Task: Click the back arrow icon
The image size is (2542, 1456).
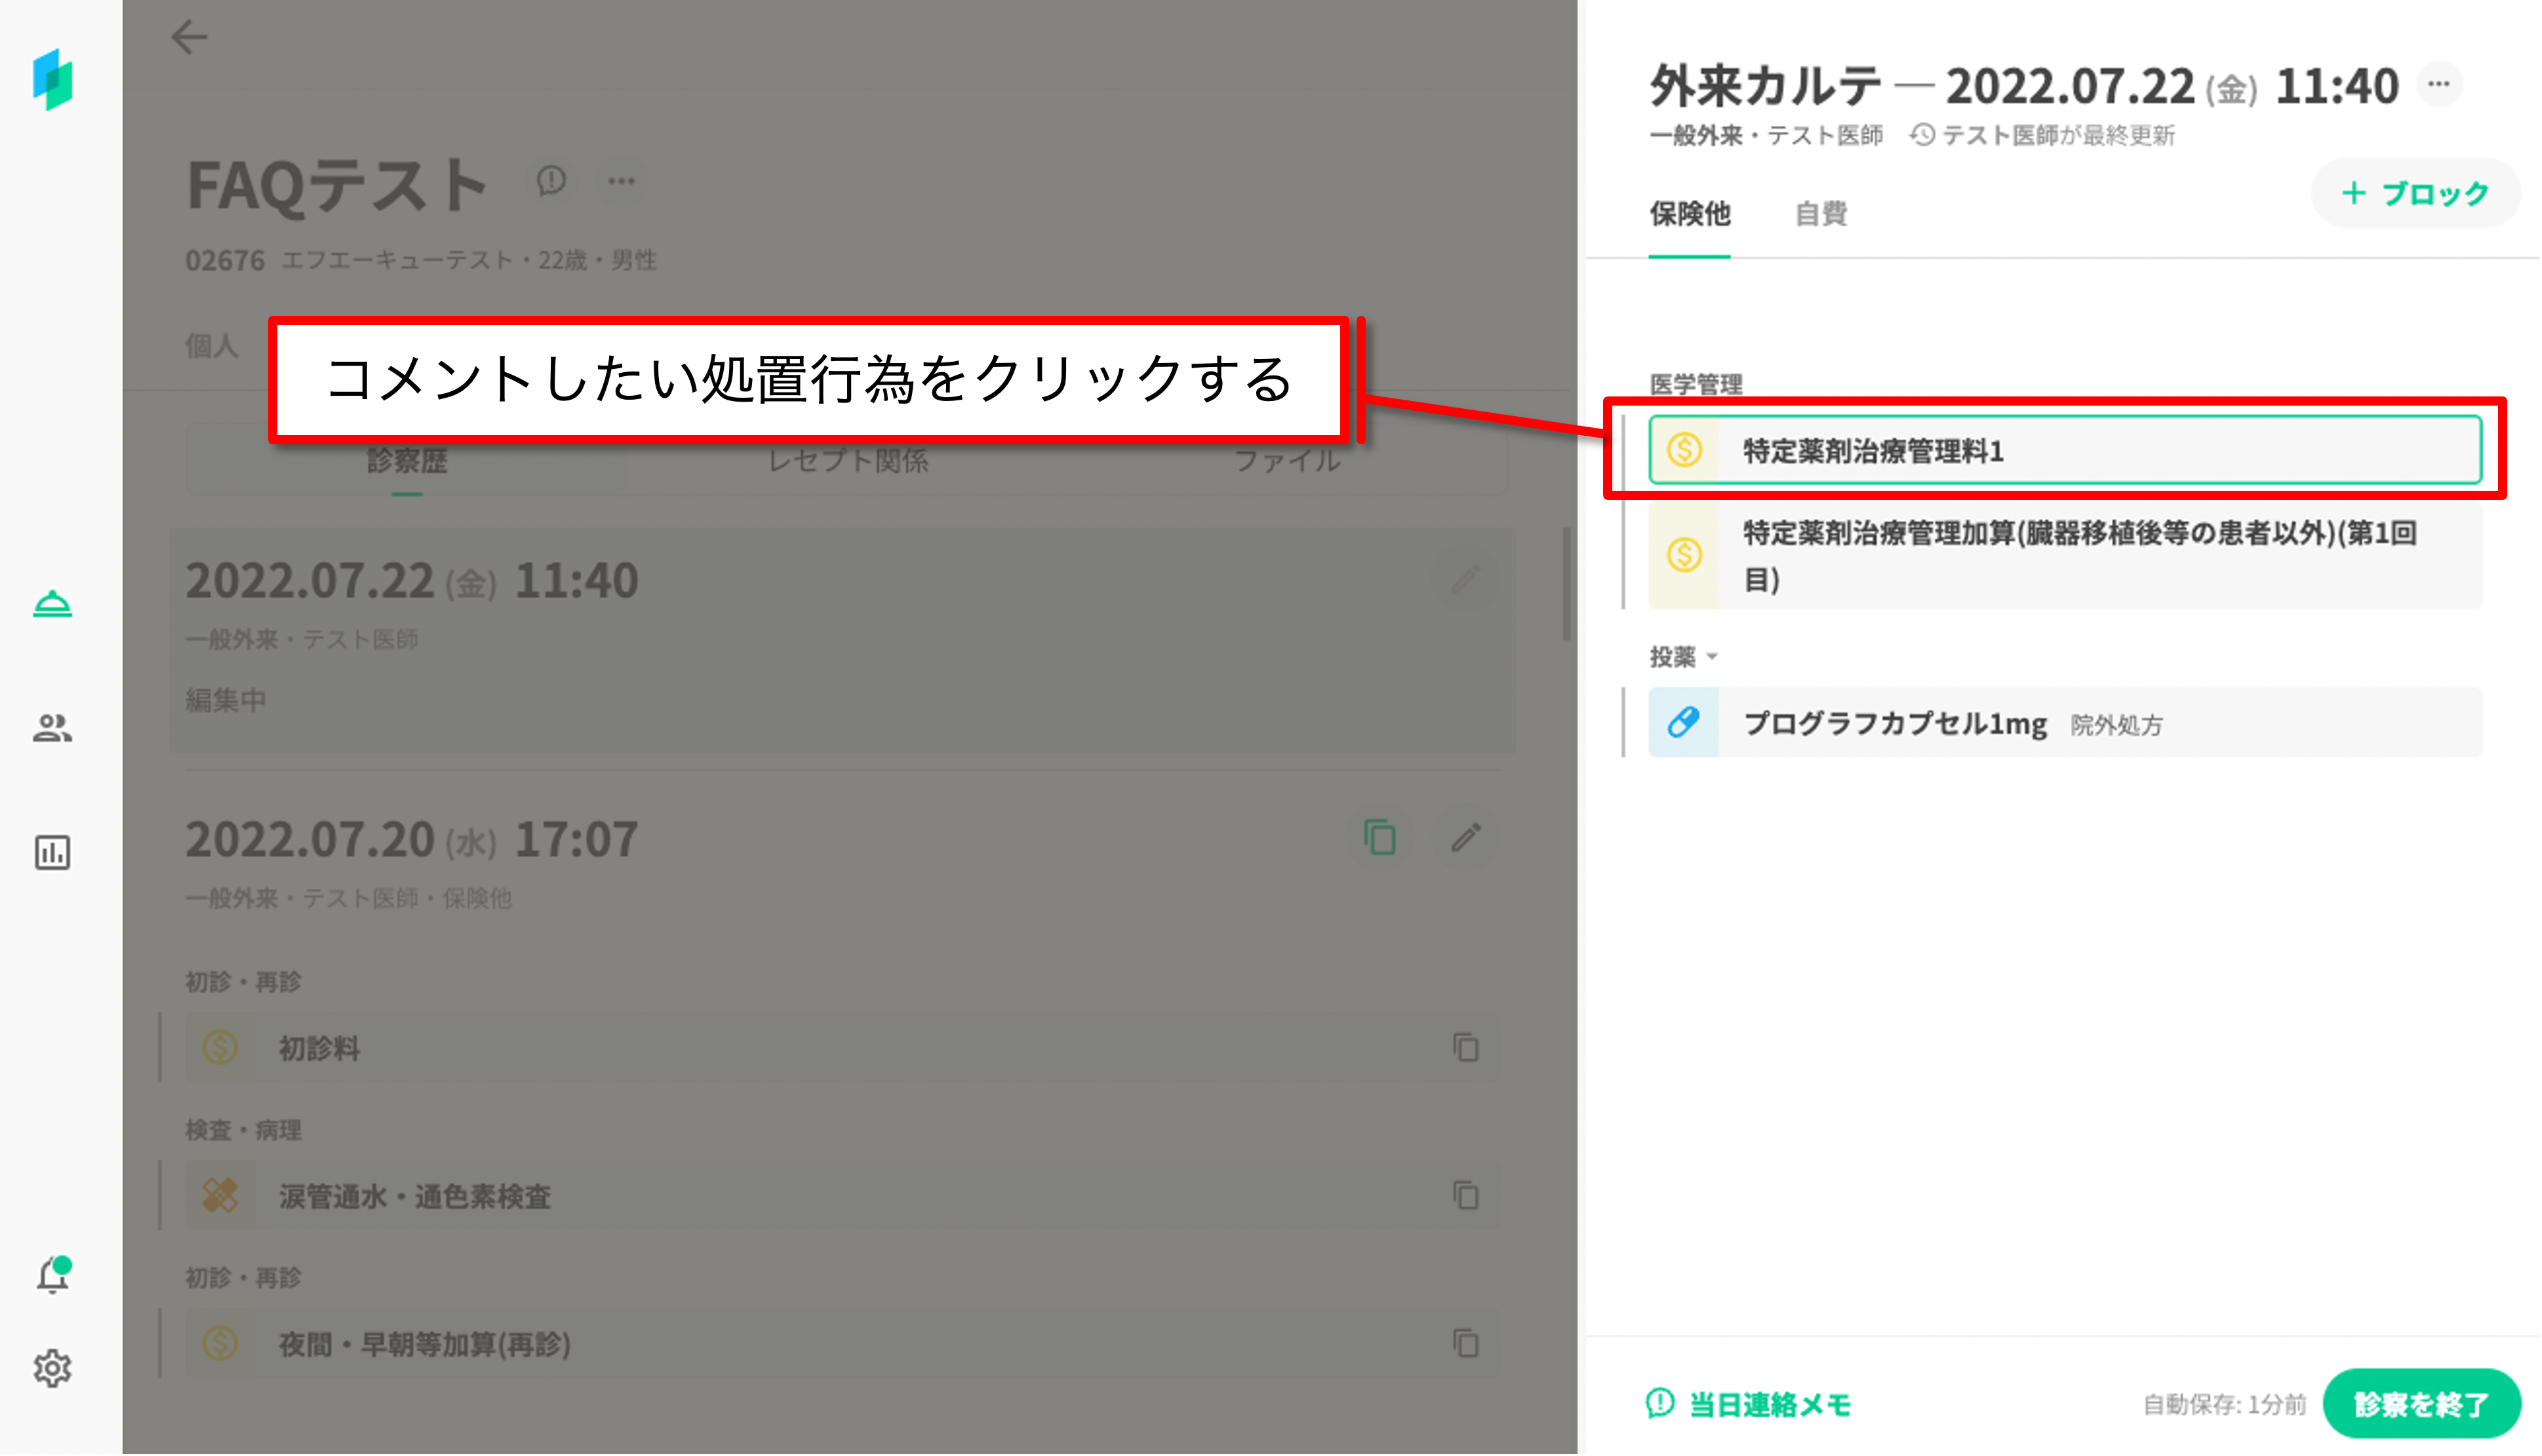Action: point(189,38)
